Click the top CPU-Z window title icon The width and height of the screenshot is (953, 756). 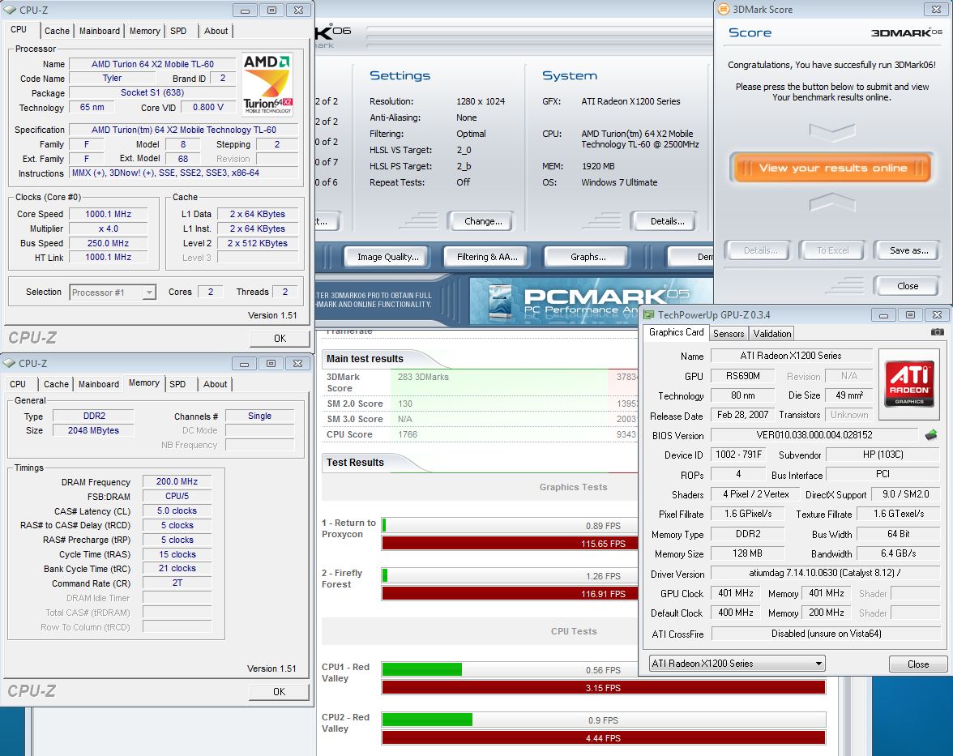(x=10, y=11)
